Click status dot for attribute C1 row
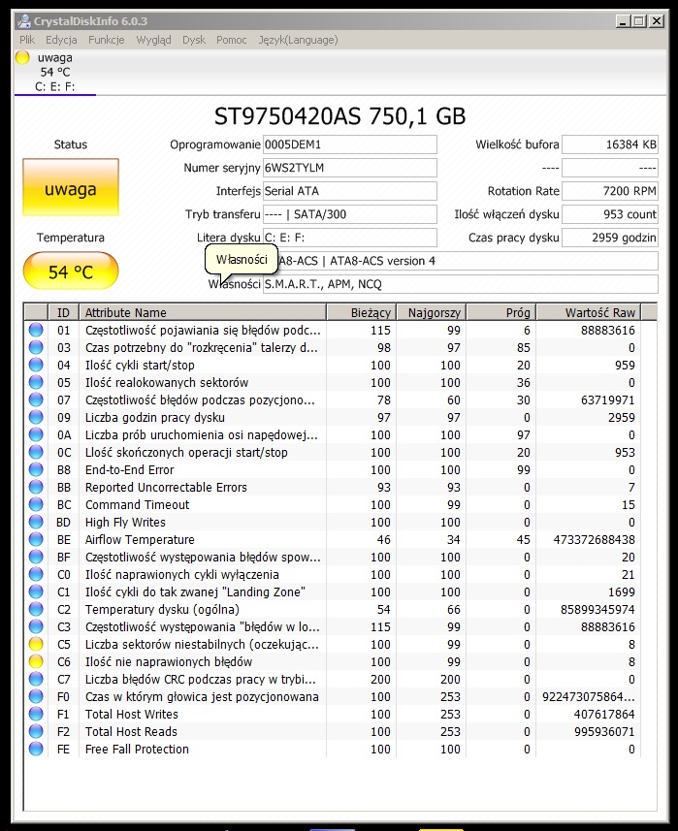The width and height of the screenshot is (678, 831). [36, 592]
